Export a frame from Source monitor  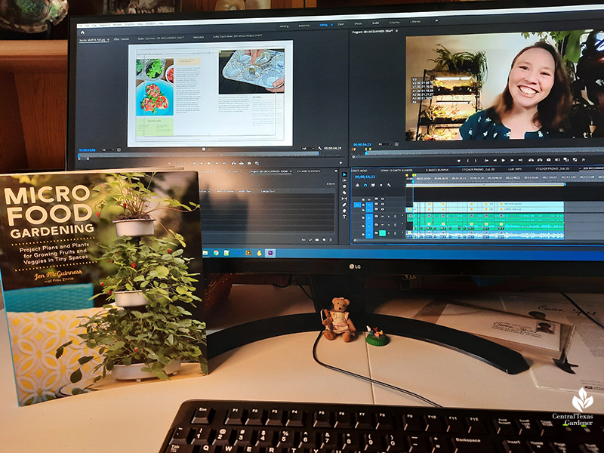249,163
